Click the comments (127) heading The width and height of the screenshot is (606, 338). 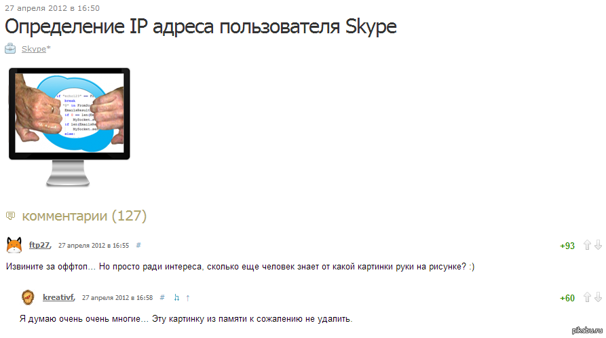pos(84,216)
